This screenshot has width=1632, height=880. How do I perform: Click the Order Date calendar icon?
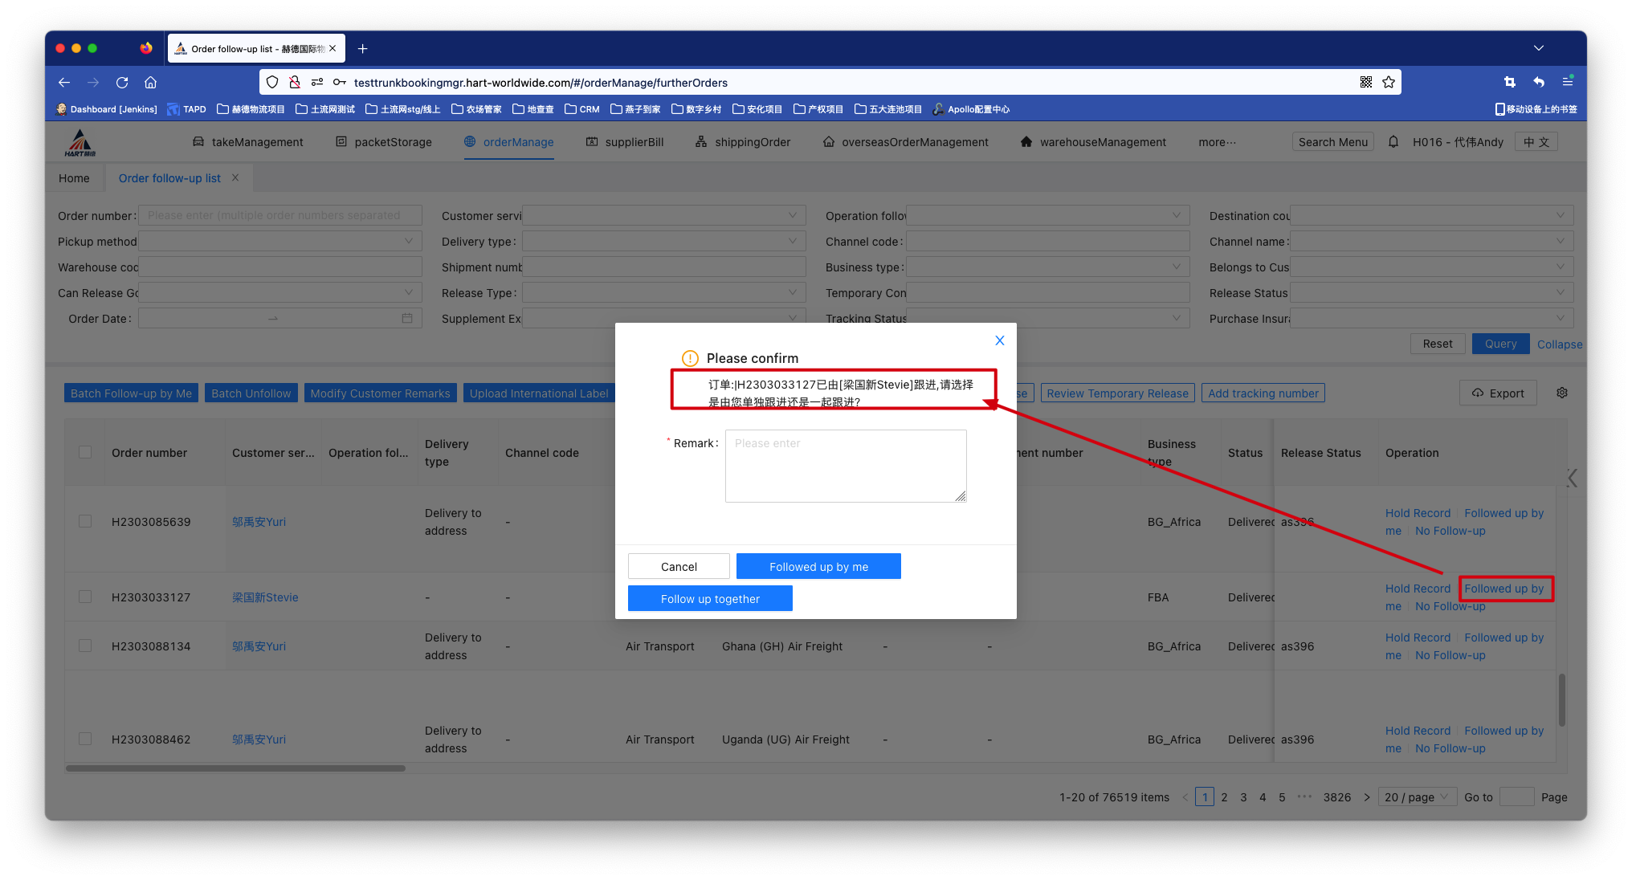click(x=407, y=319)
